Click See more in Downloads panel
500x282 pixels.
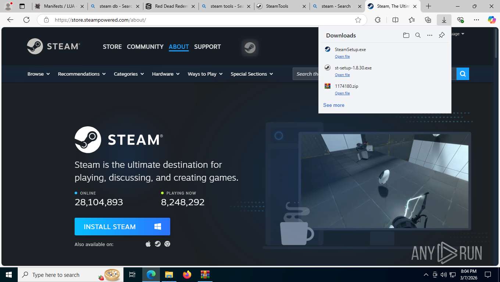point(334,105)
